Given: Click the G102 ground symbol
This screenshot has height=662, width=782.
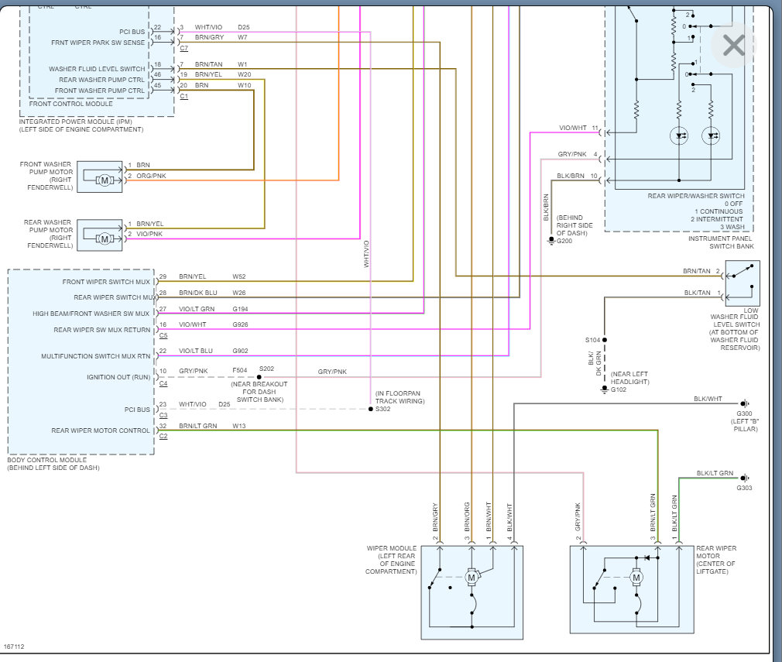Looking at the screenshot, I should click(605, 389).
